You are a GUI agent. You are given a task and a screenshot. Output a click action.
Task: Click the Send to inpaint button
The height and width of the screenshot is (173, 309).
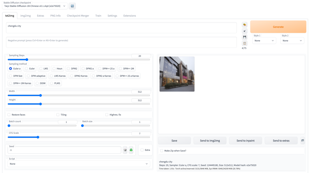pyautogui.click(x=245, y=141)
